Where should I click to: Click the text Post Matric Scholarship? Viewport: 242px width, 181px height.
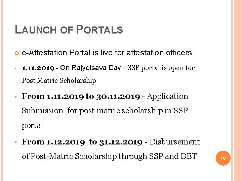click(59, 80)
